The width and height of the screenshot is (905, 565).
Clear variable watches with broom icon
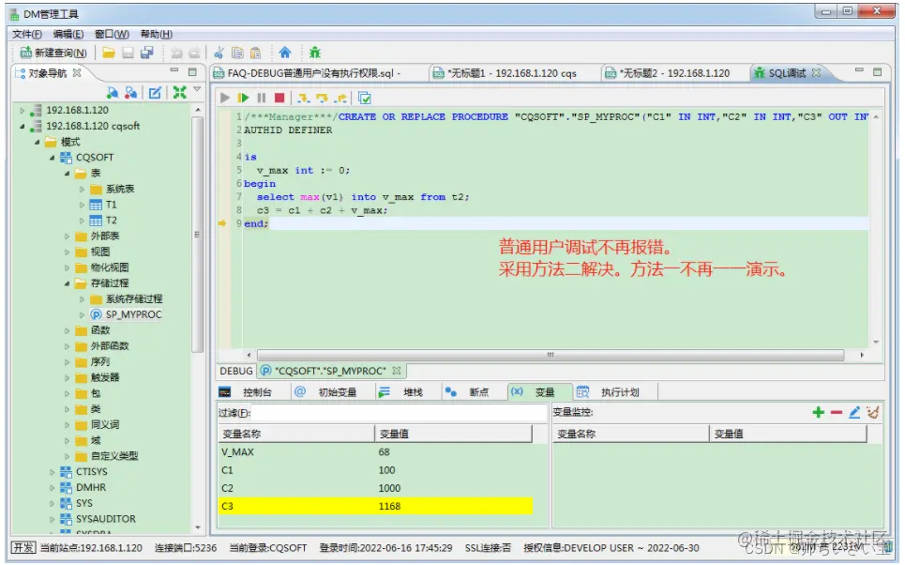(x=873, y=412)
